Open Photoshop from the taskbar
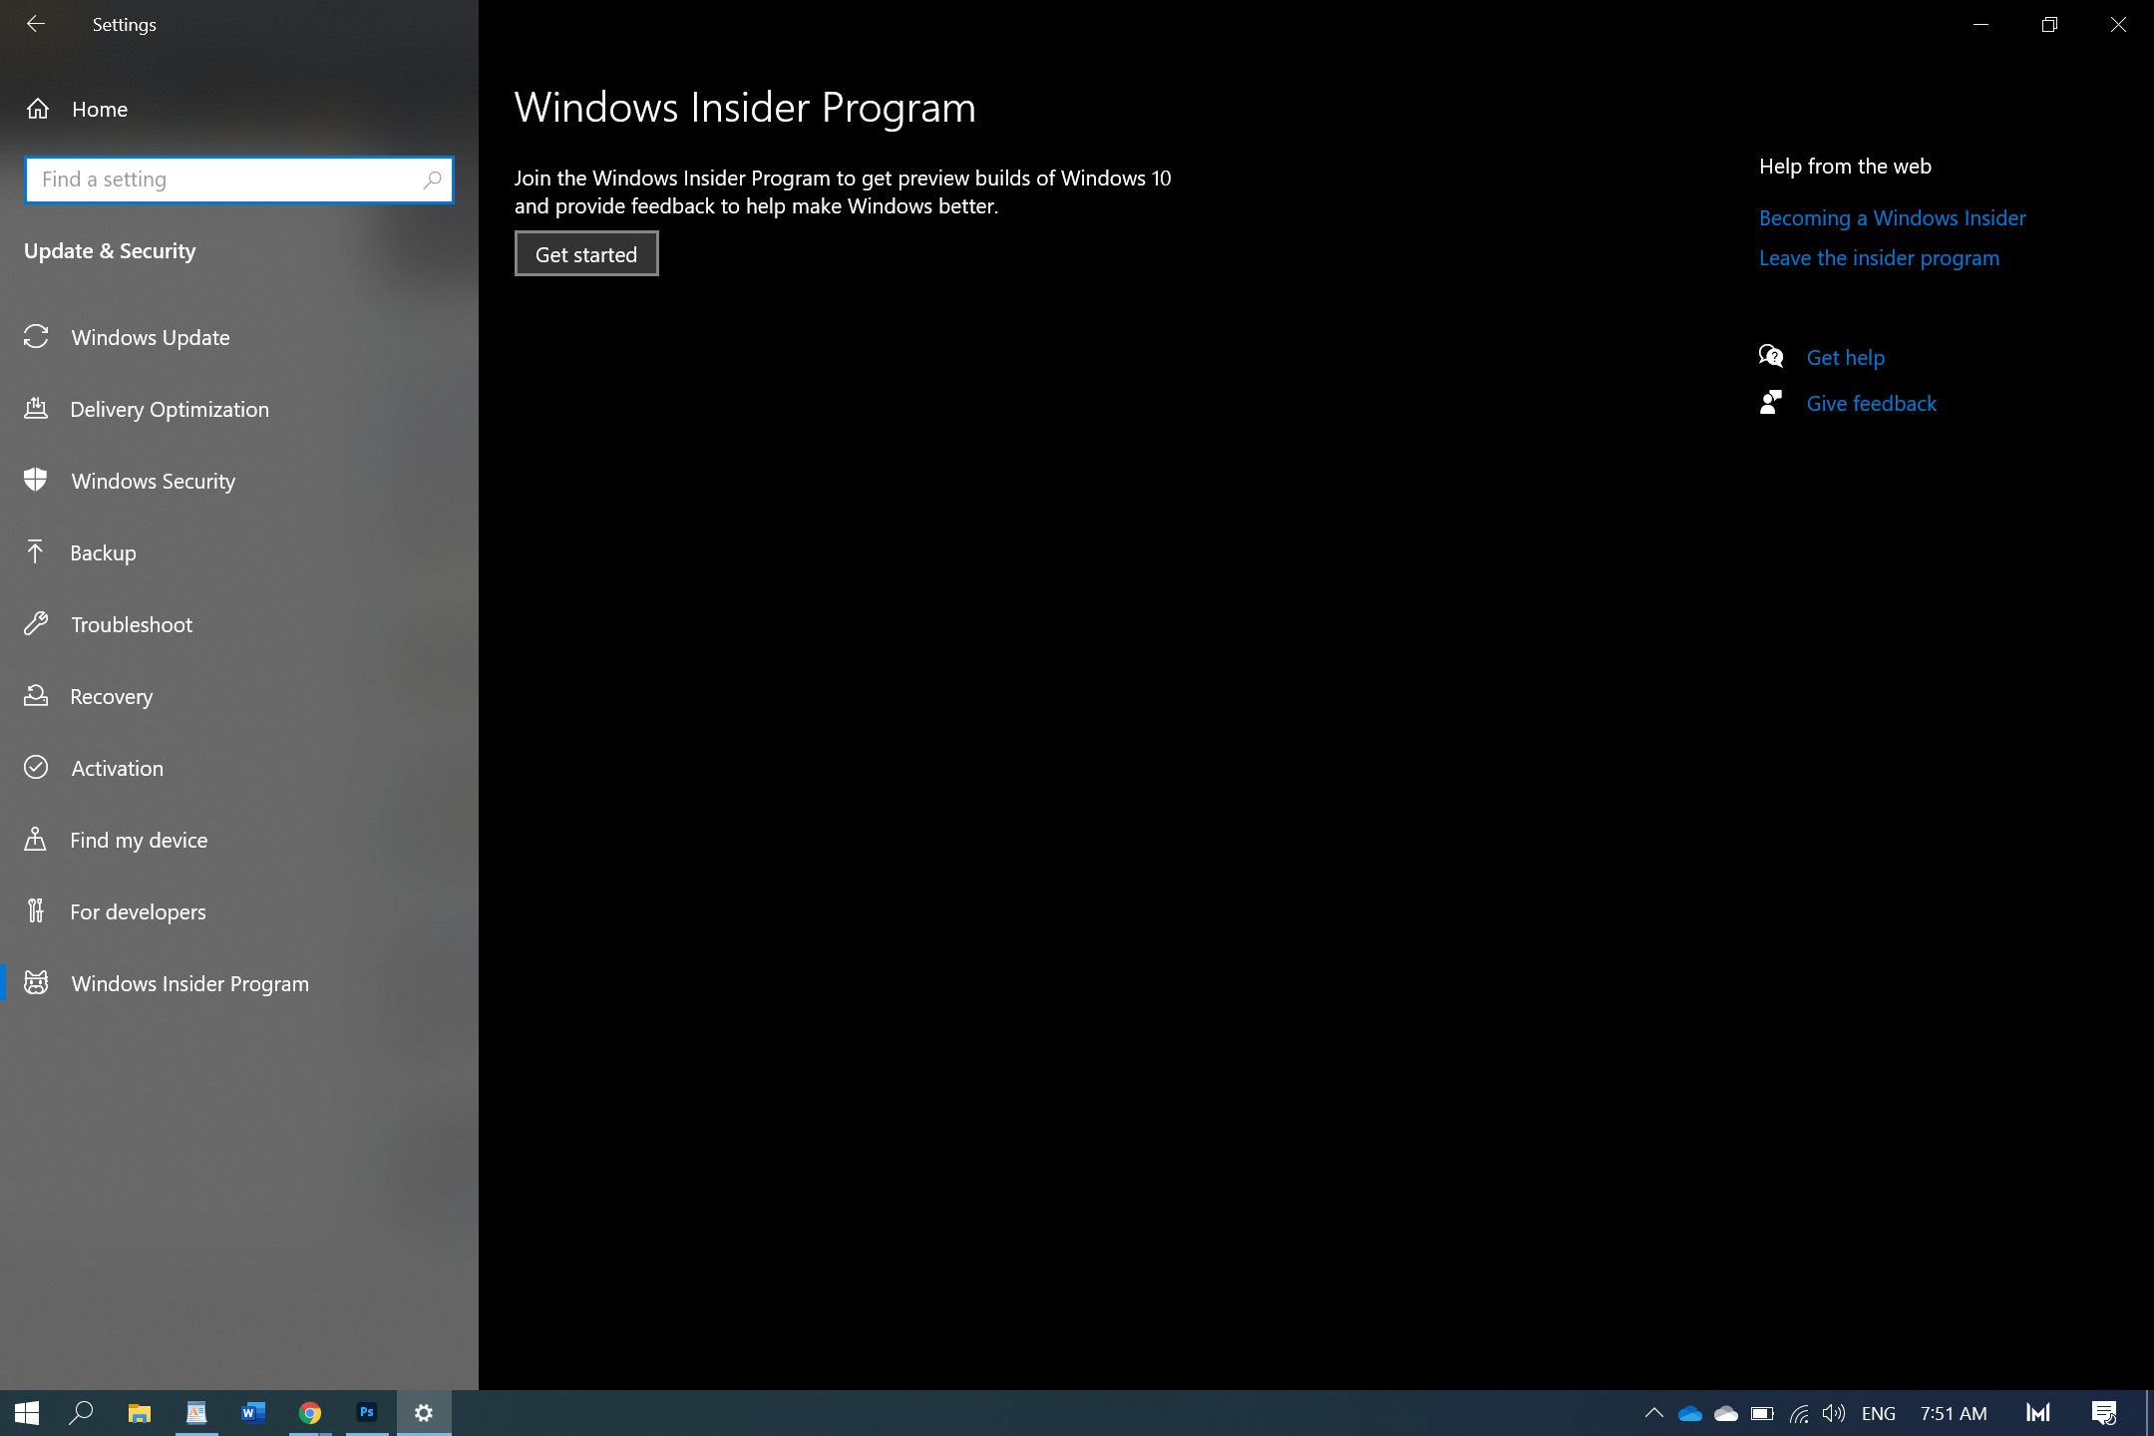 pos(367,1413)
